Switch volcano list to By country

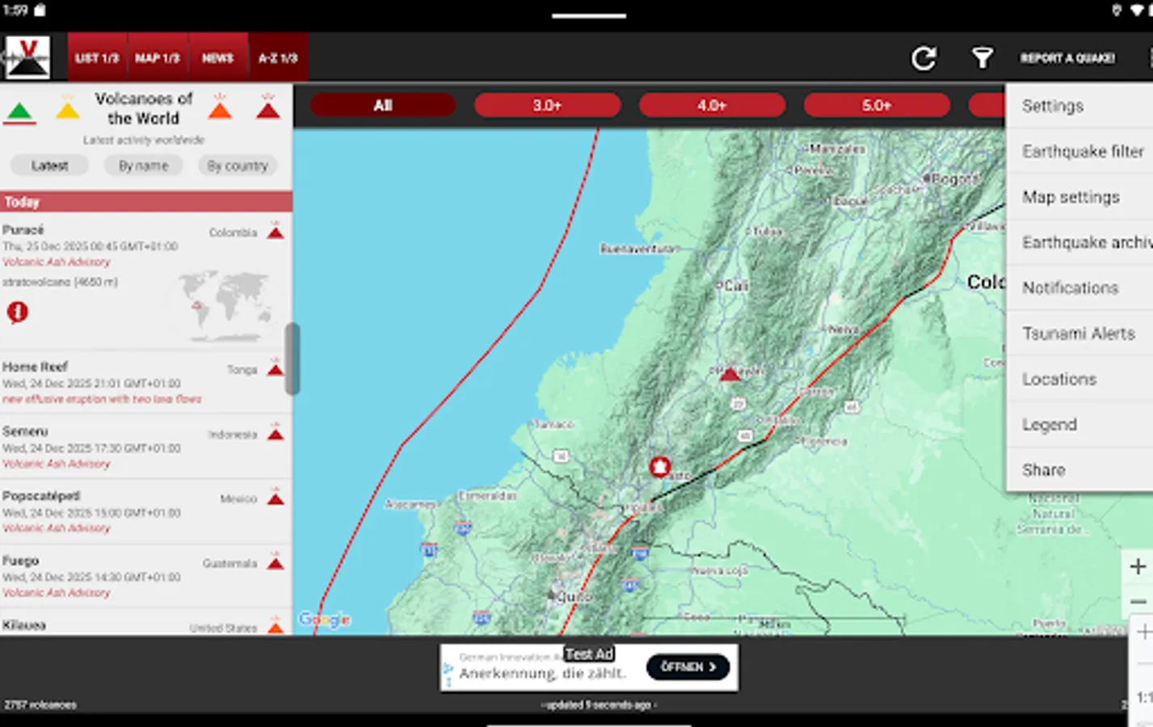238,166
